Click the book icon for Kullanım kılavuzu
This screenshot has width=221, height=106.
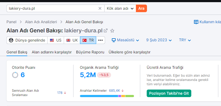pyautogui.click(x=196, y=22)
